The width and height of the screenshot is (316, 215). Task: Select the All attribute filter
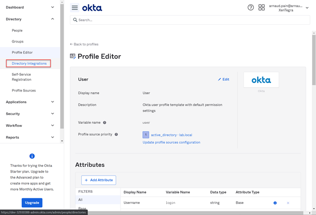[81, 200]
